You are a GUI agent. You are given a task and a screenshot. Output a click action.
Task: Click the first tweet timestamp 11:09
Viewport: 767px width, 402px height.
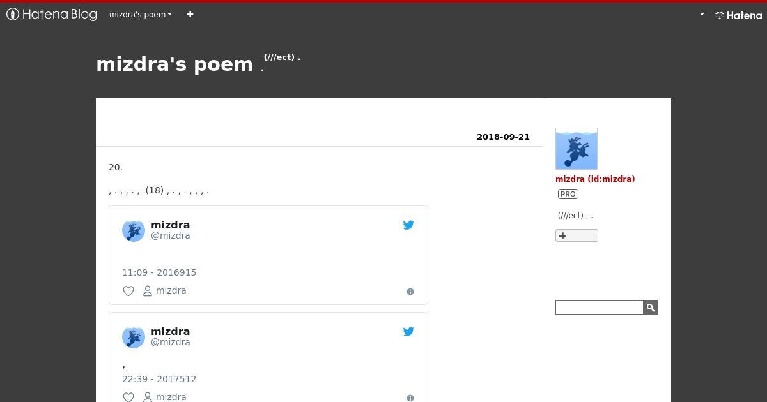(x=159, y=272)
